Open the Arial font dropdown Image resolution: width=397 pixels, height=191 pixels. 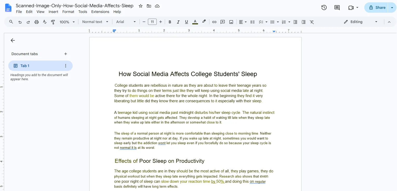pyautogui.click(x=126, y=22)
